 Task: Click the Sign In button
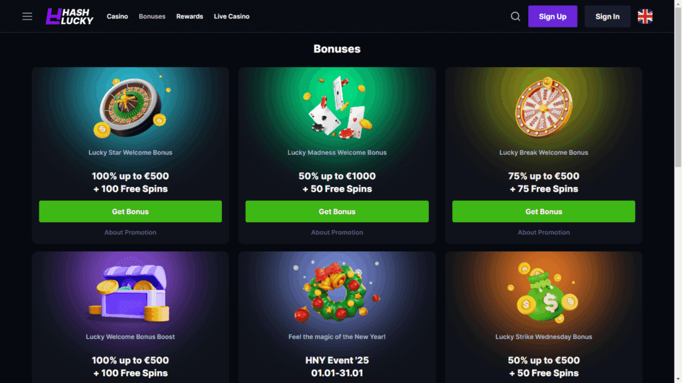[x=607, y=17]
